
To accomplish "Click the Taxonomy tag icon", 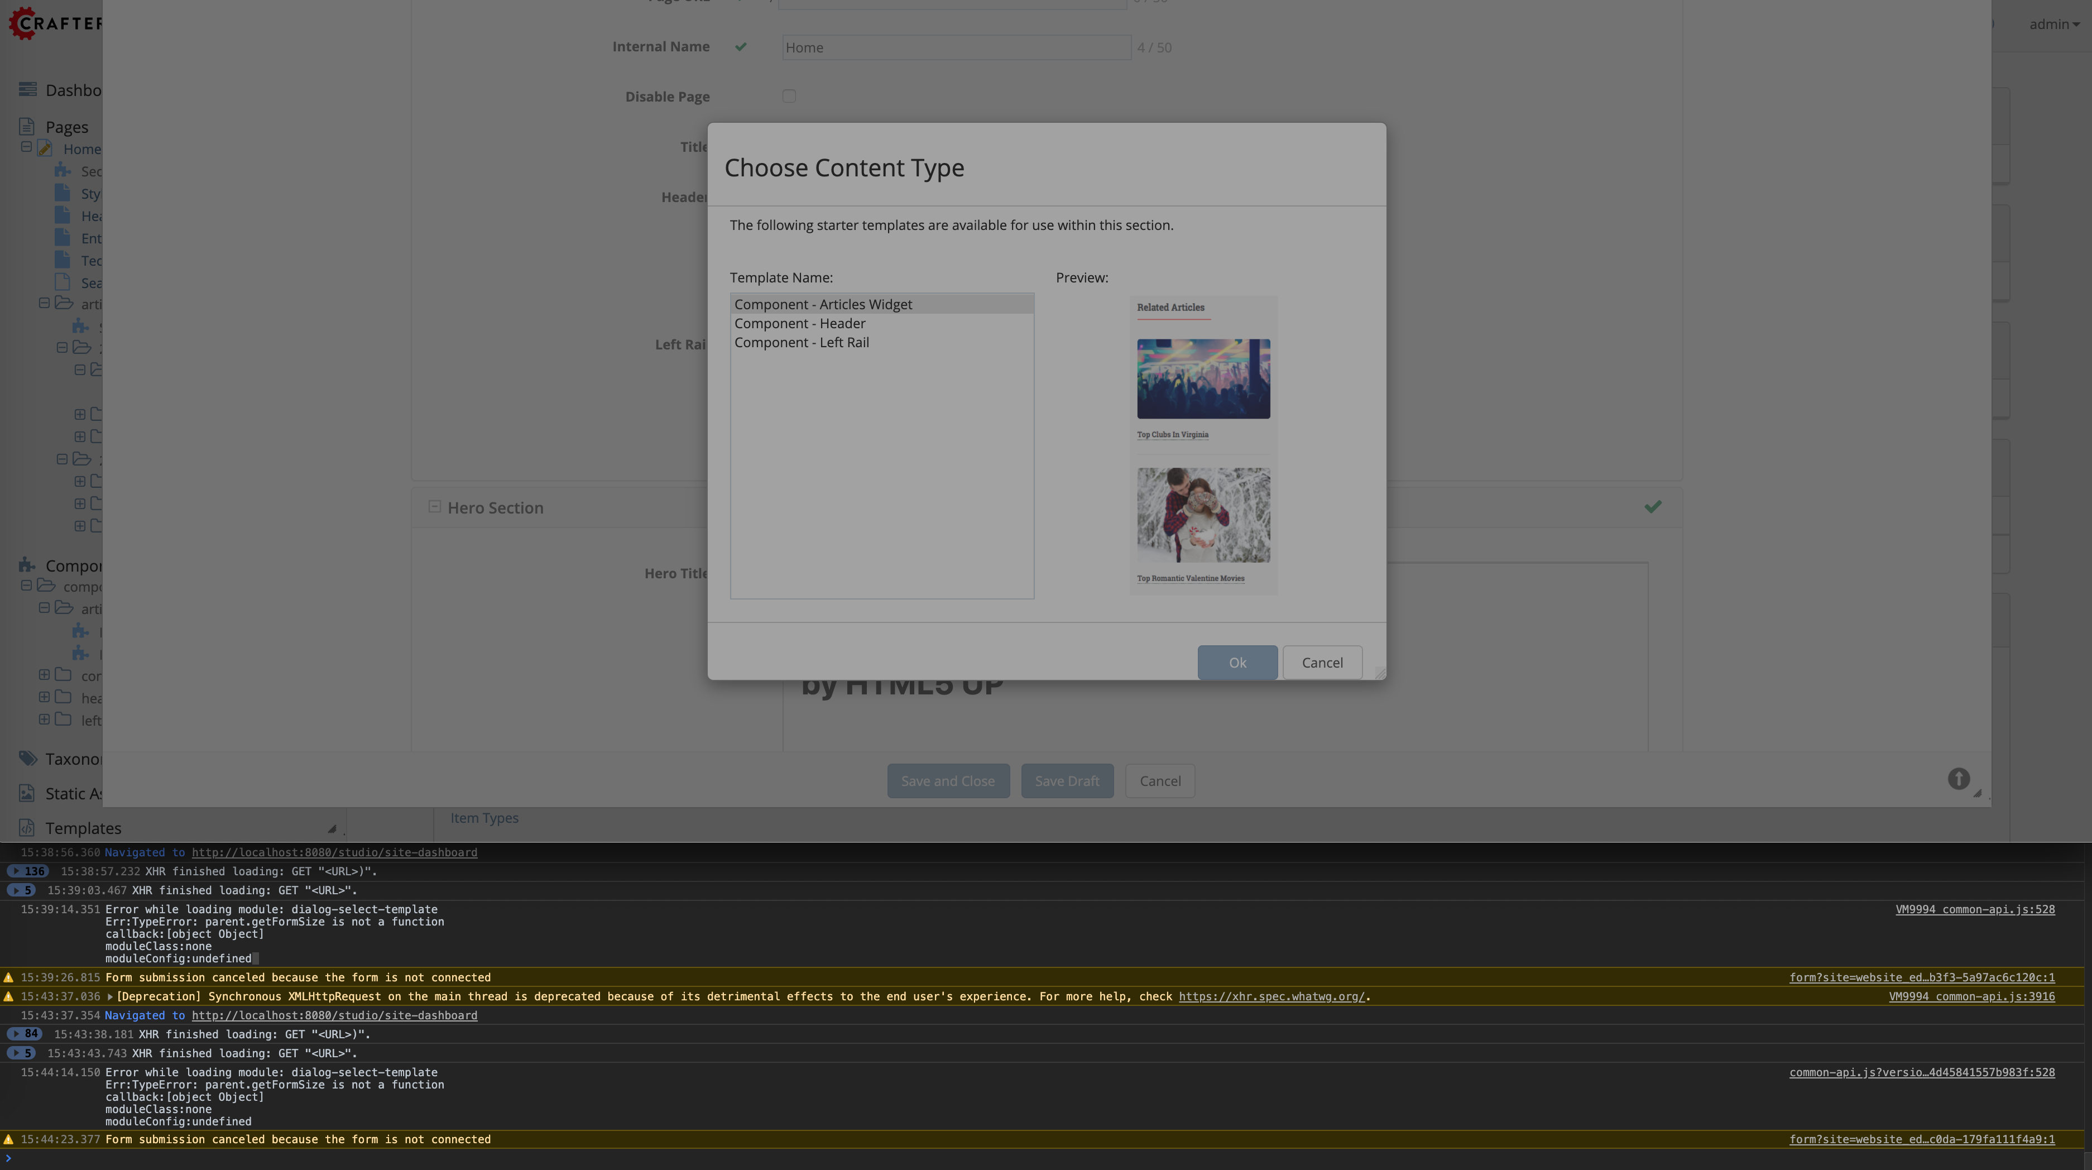I will 27,757.
